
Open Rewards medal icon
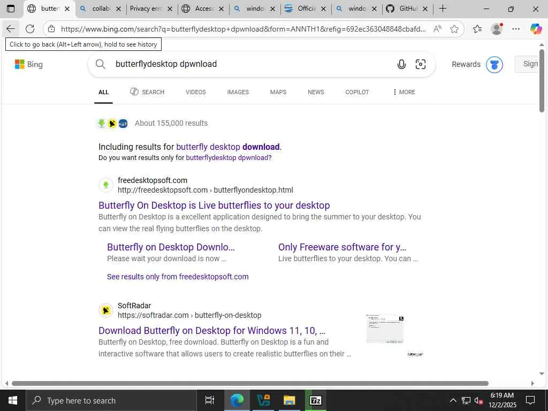(x=494, y=64)
